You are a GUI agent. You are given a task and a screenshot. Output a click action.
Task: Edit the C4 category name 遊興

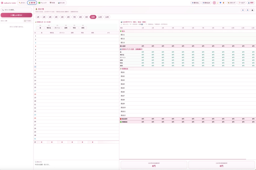(66, 28)
